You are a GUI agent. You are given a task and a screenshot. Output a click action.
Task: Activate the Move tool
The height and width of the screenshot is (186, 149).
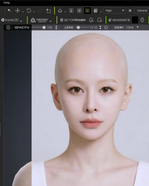coord(18,11)
